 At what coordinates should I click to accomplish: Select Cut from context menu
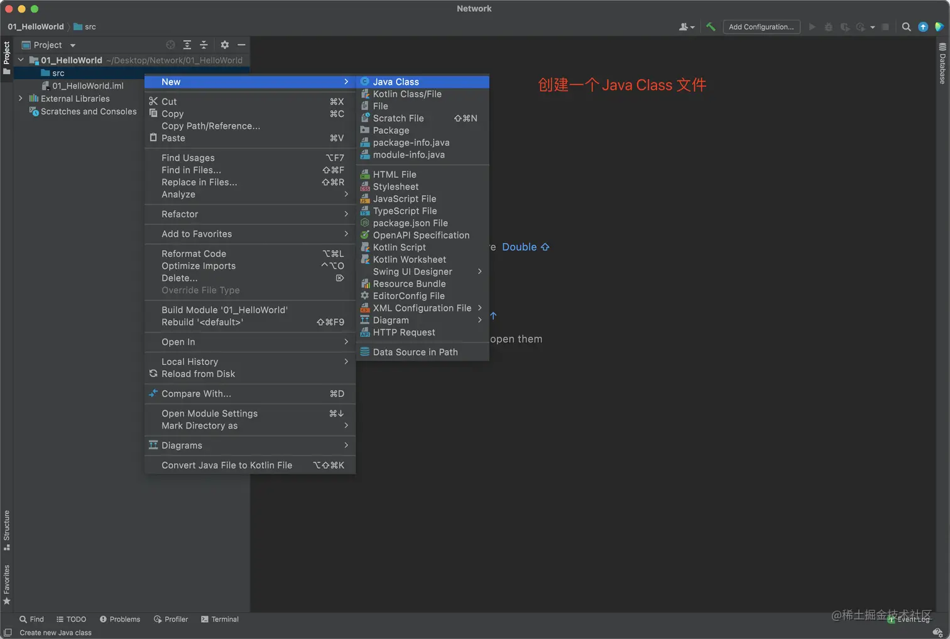pos(250,102)
